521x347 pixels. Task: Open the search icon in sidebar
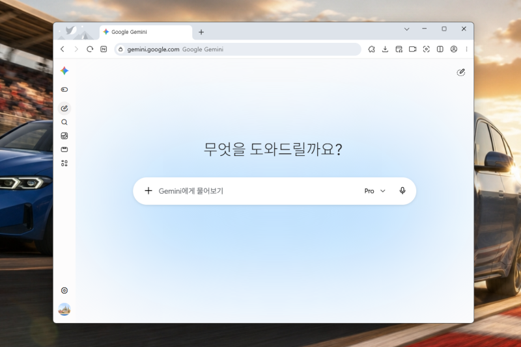point(64,122)
